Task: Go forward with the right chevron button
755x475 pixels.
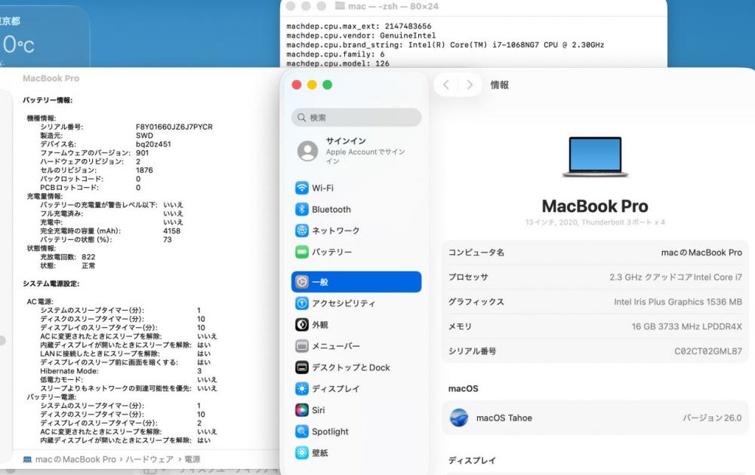Action: [x=470, y=85]
